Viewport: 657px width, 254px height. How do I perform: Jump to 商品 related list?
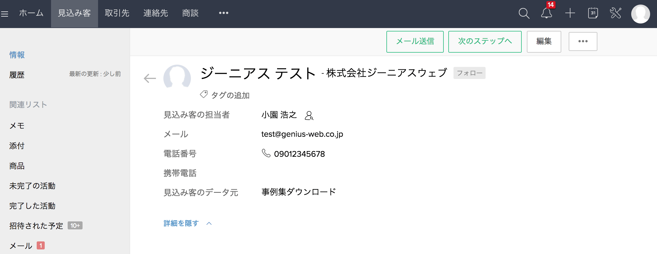[x=17, y=166]
